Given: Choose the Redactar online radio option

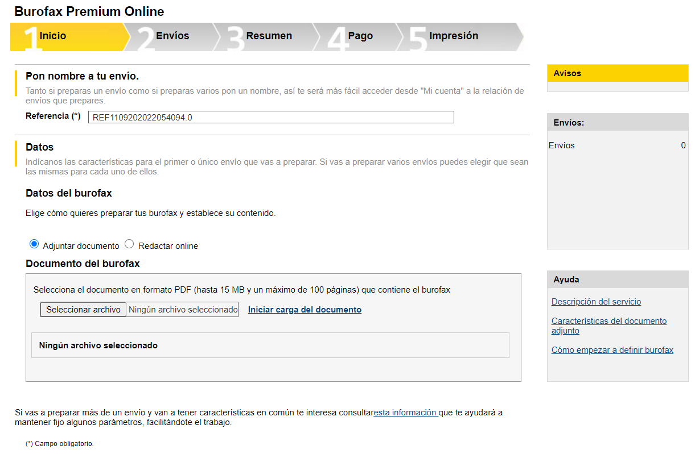Looking at the screenshot, I should (129, 244).
